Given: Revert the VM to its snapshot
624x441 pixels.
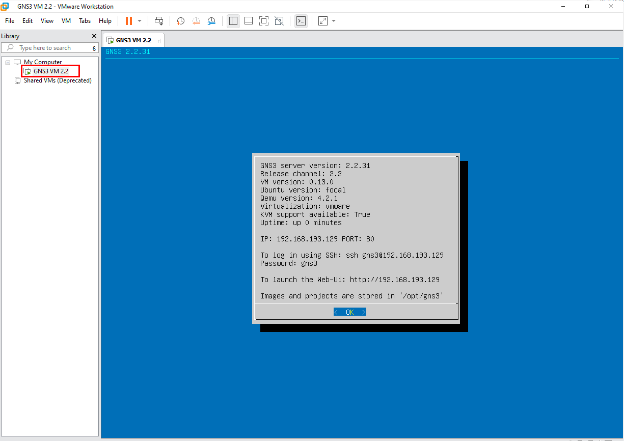Looking at the screenshot, I should coord(196,21).
